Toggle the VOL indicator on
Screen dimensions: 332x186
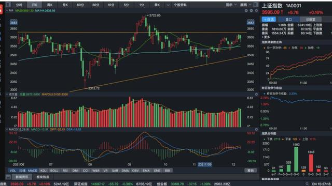(12, 171)
